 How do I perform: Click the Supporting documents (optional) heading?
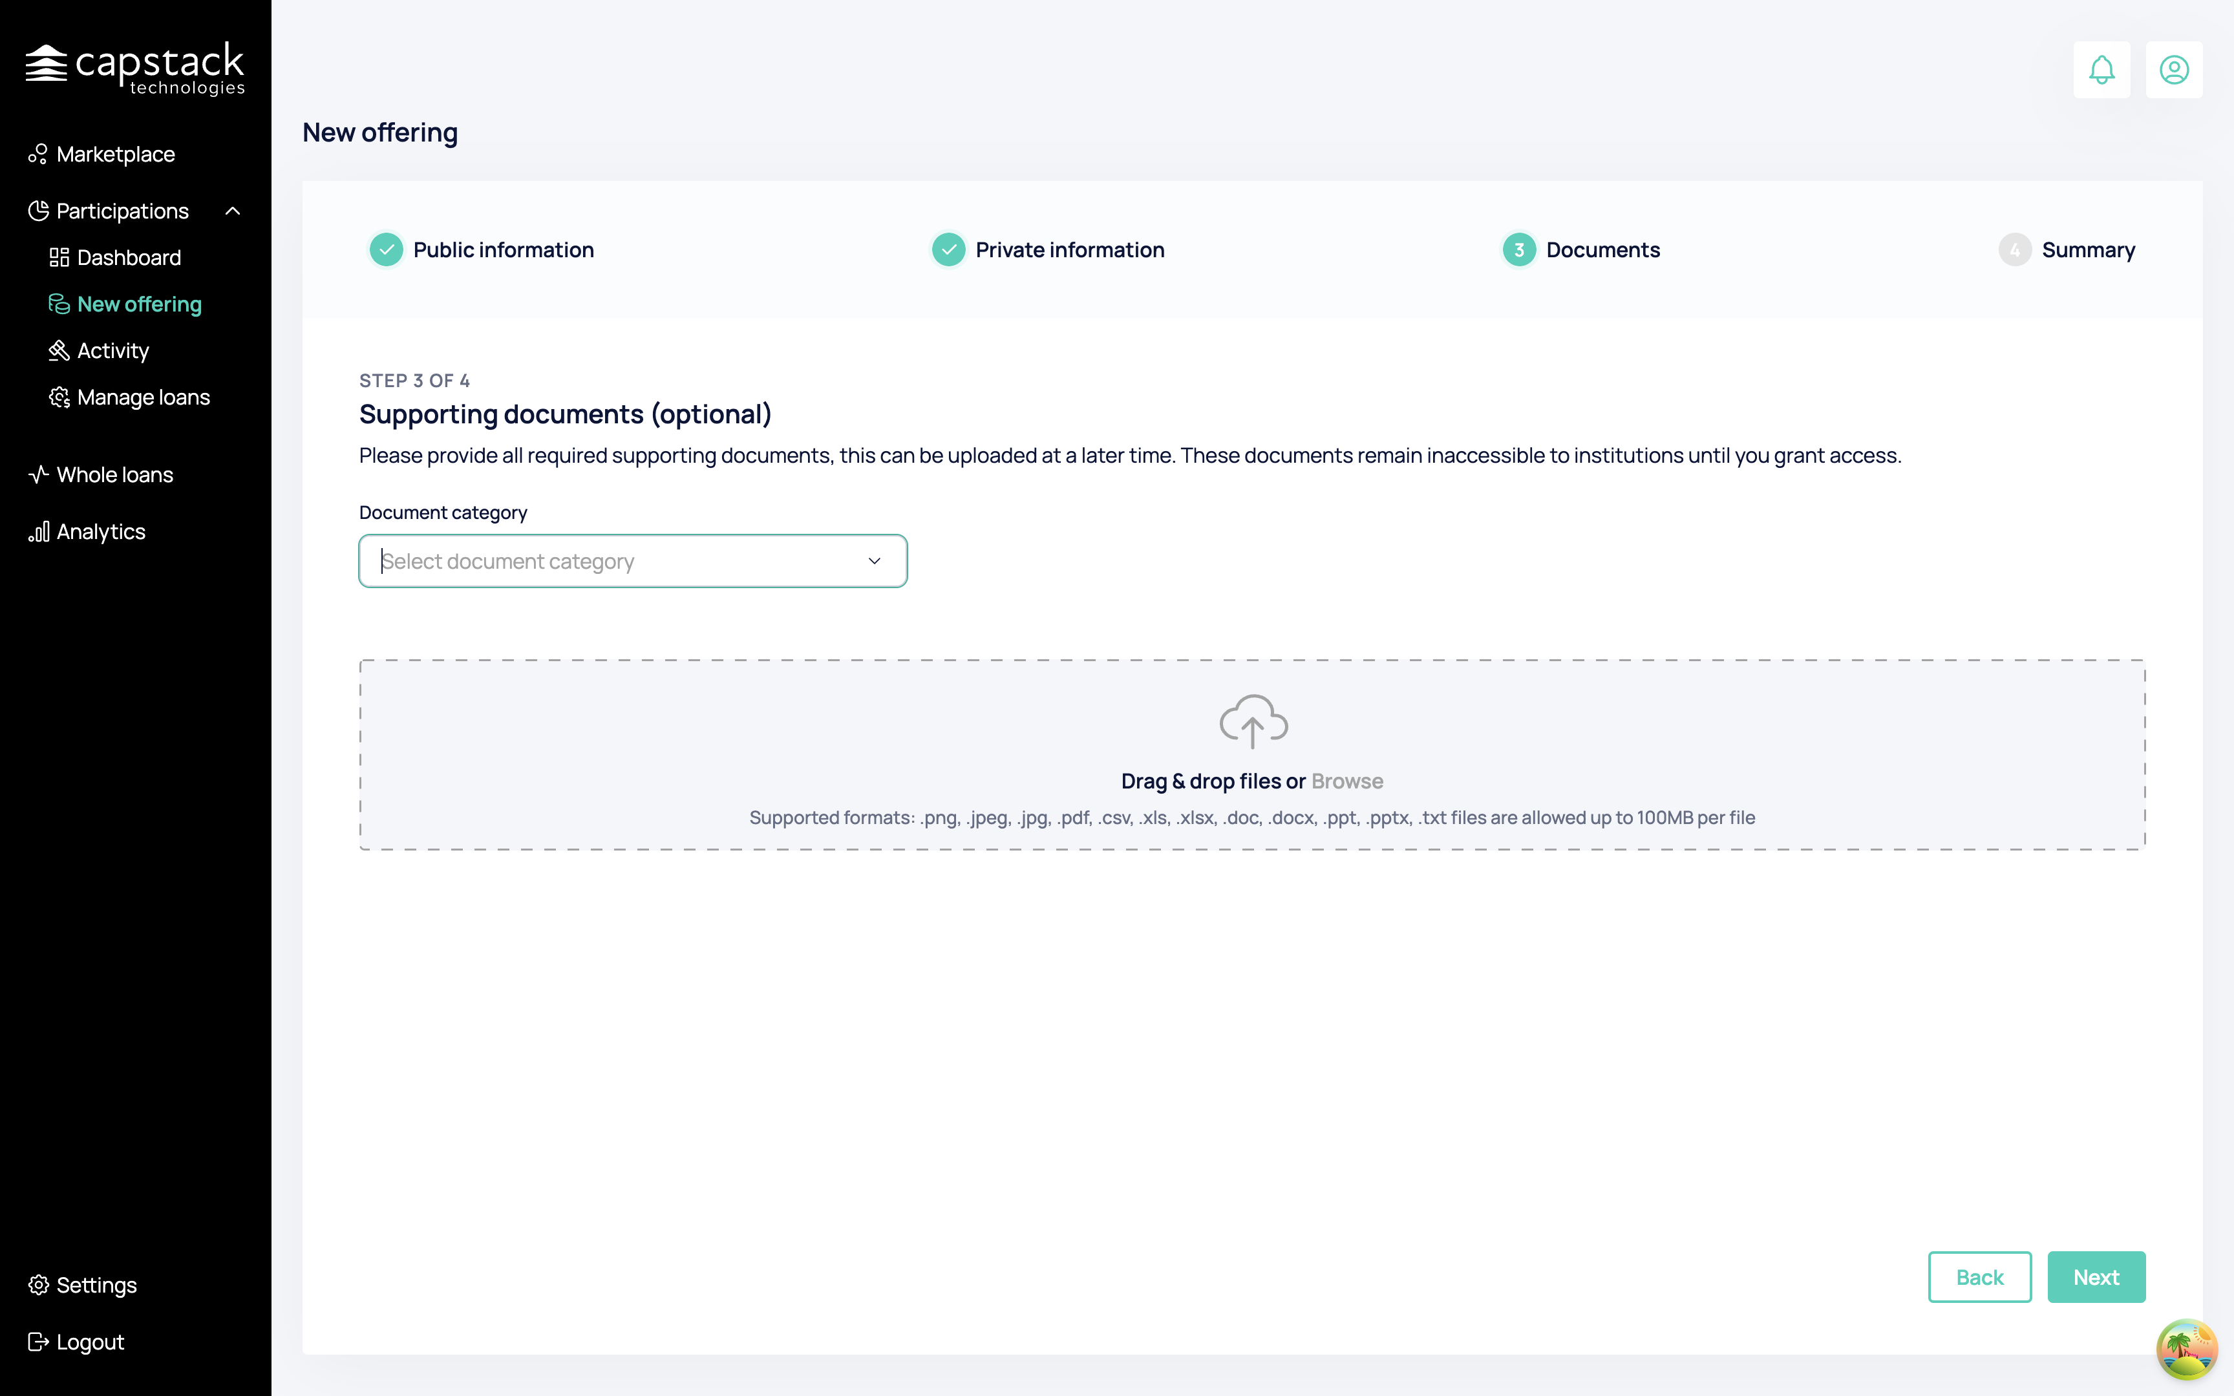pyautogui.click(x=565, y=414)
